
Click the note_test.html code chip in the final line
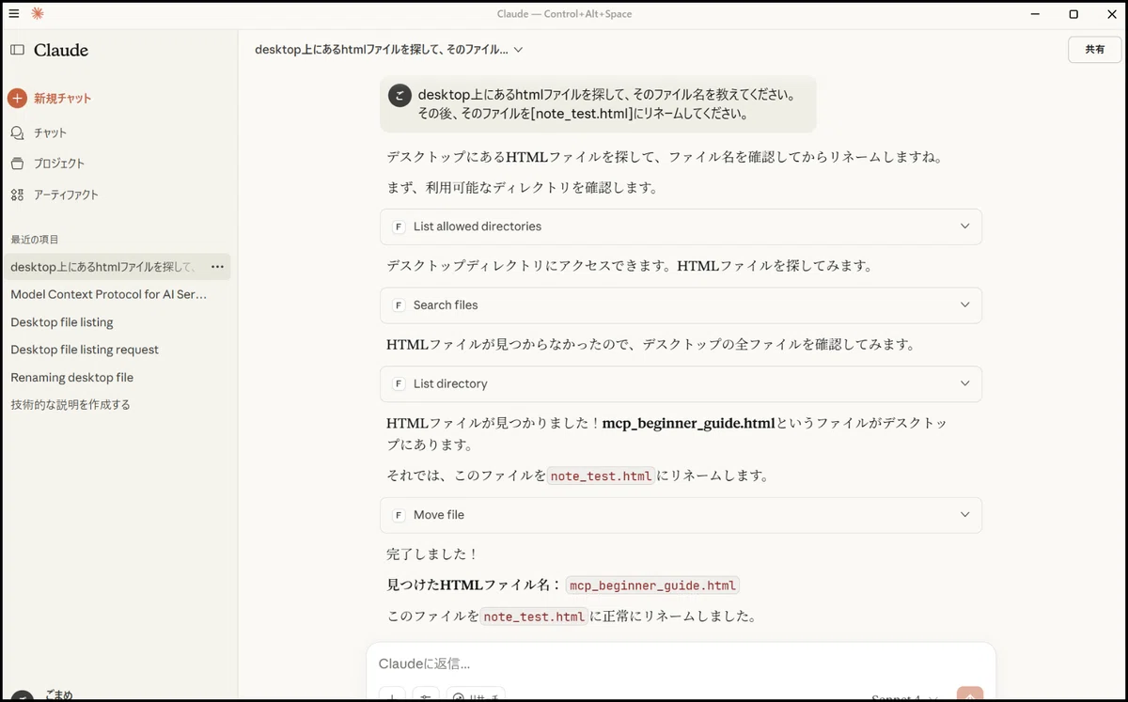point(534,617)
